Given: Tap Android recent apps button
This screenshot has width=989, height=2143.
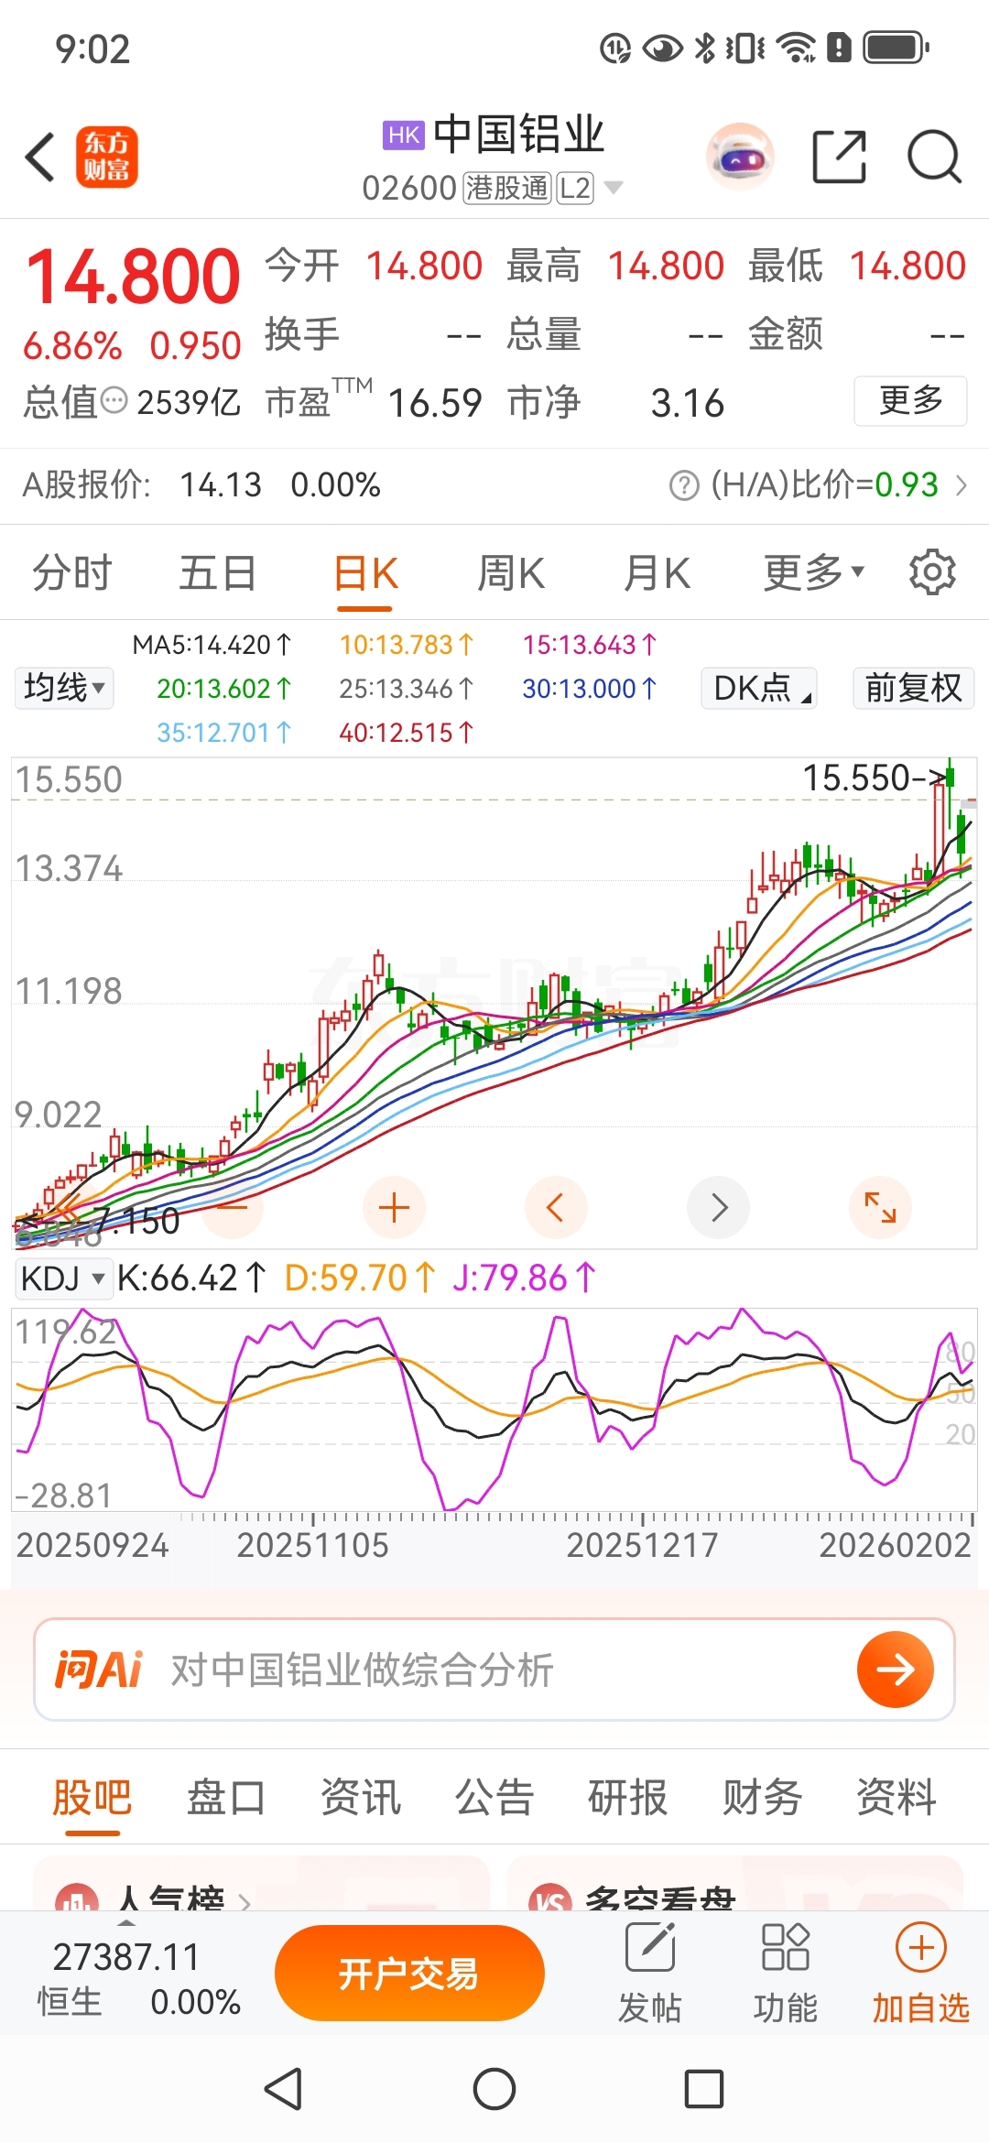Looking at the screenshot, I should click(x=704, y=2090).
